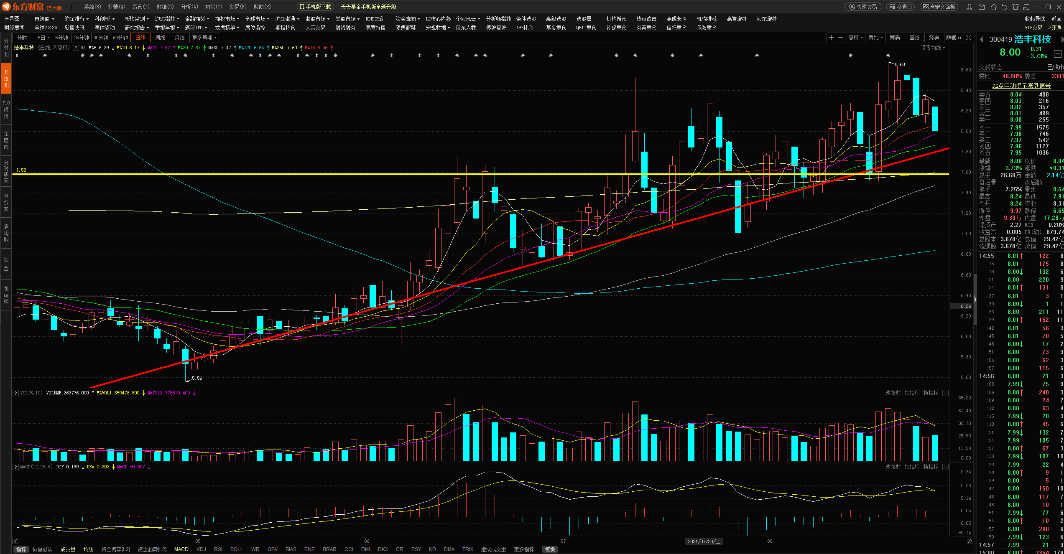Close the VOL indicator panel
The height and width of the screenshot is (554, 1064).
pyautogui.click(x=945, y=393)
